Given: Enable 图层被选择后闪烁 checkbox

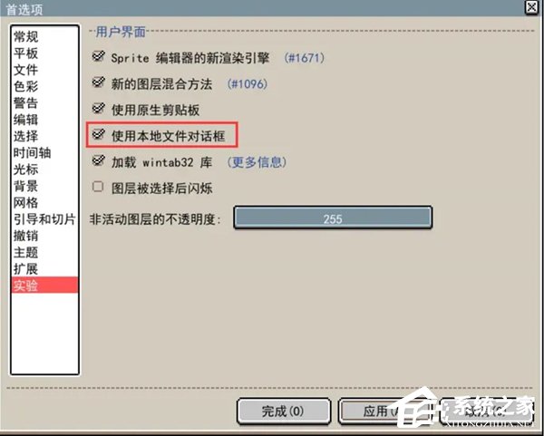Looking at the screenshot, I should (x=98, y=187).
